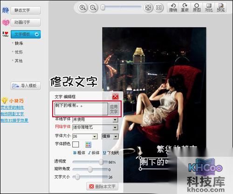Open the 本地字体 local font dropdown

pyautogui.click(x=115, y=120)
